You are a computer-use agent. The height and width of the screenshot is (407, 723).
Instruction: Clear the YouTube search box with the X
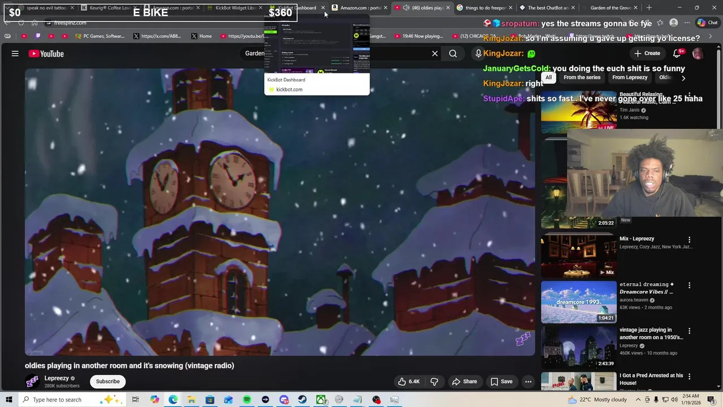tap(435, 54)
